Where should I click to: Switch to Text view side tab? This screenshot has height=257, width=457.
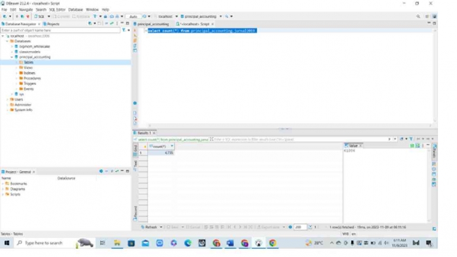(135, 165)
